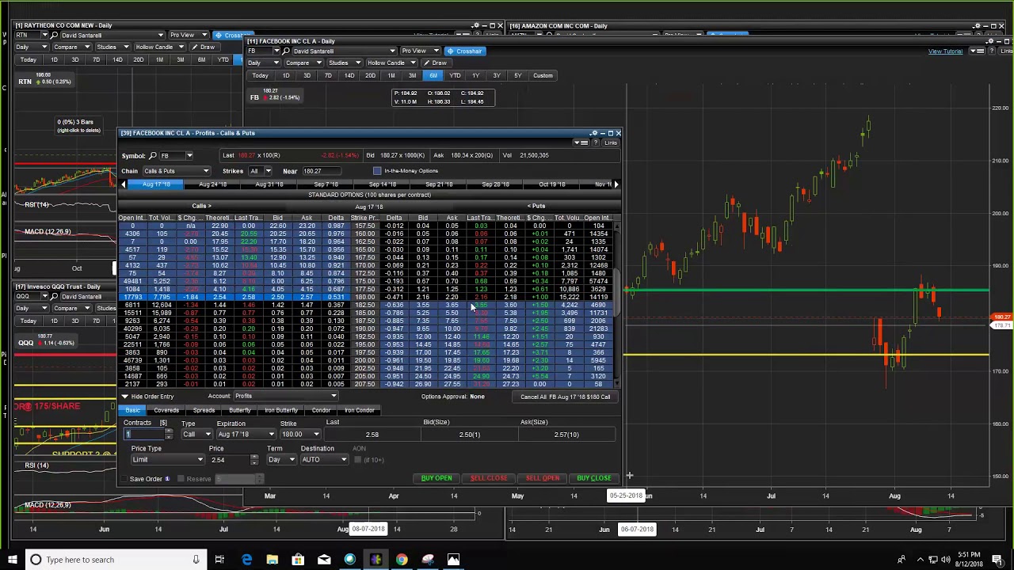Increase the Price stepper up arrow

254,458
